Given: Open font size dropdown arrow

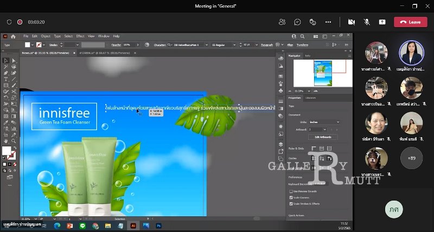Looking at the screenshot, I should (x=257, y=45).
